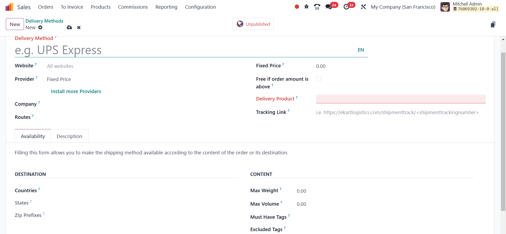Toggle the Unpublished website status button
This screenshot has width=506, height=234.
pos(253,24)
